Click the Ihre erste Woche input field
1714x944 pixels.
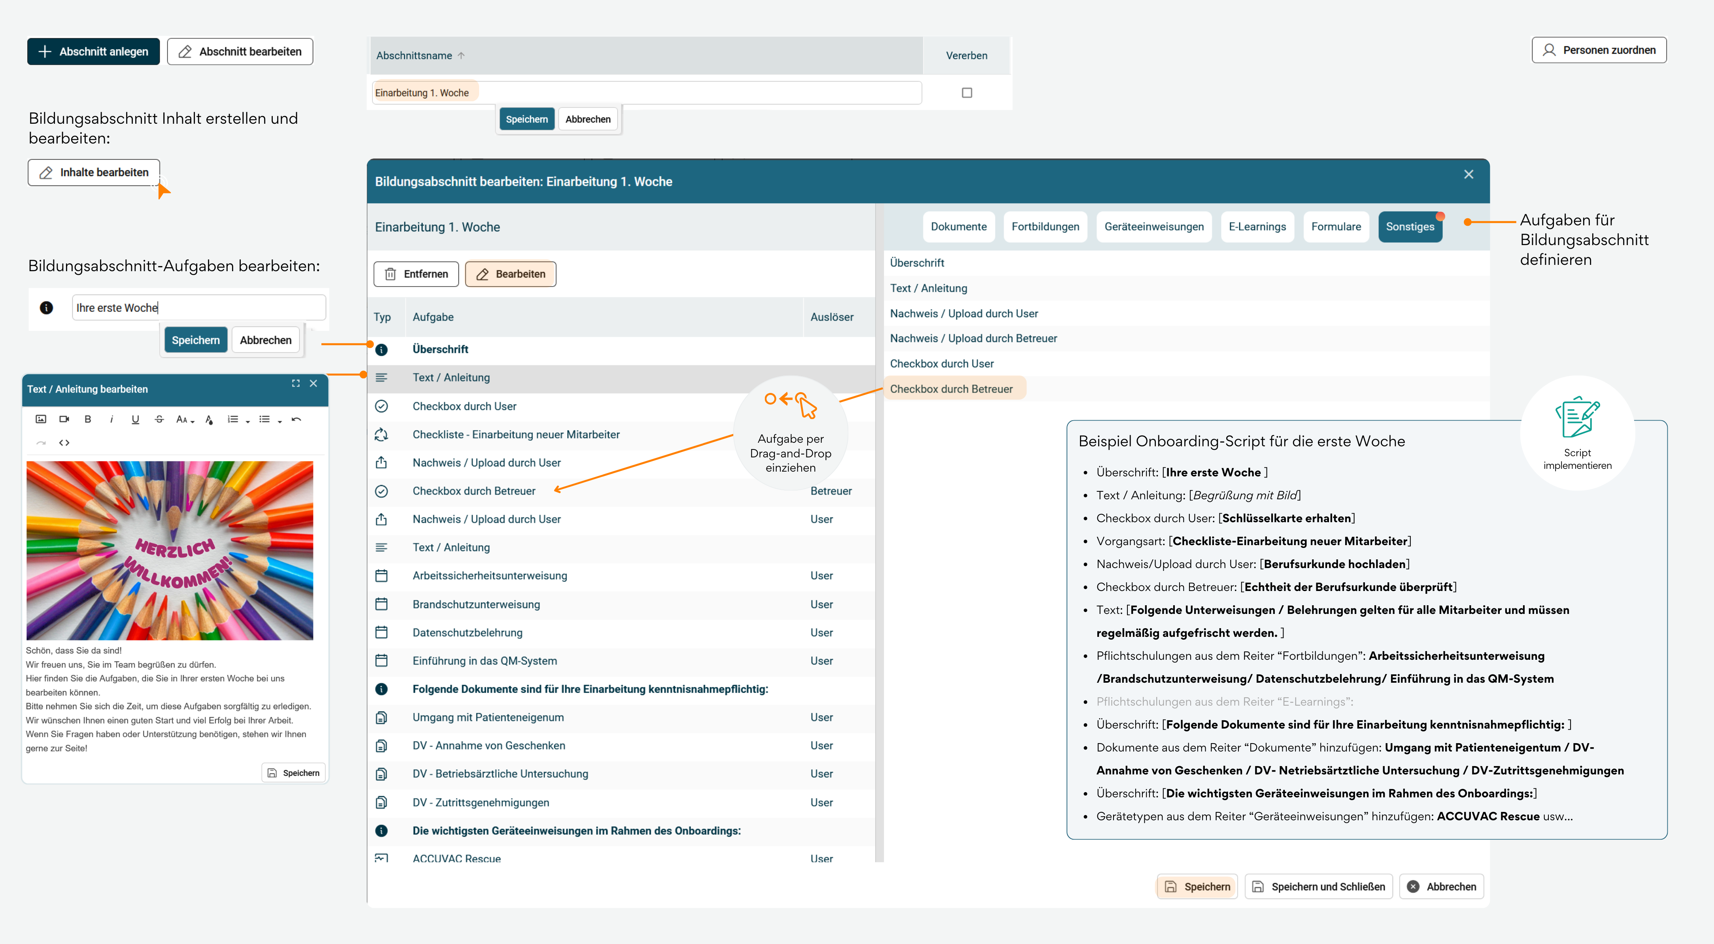[x=198, y=307]
